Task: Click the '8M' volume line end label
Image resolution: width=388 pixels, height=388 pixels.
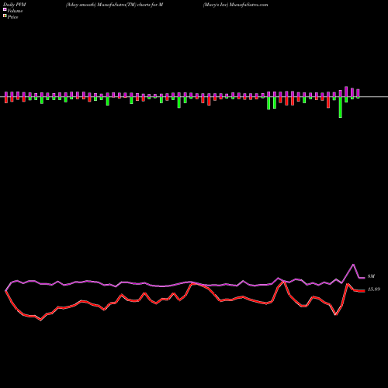Action: pos(371,276)
